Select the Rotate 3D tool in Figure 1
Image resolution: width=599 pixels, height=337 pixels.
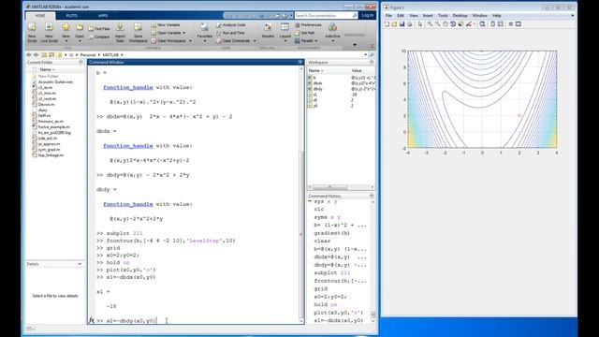453,24
